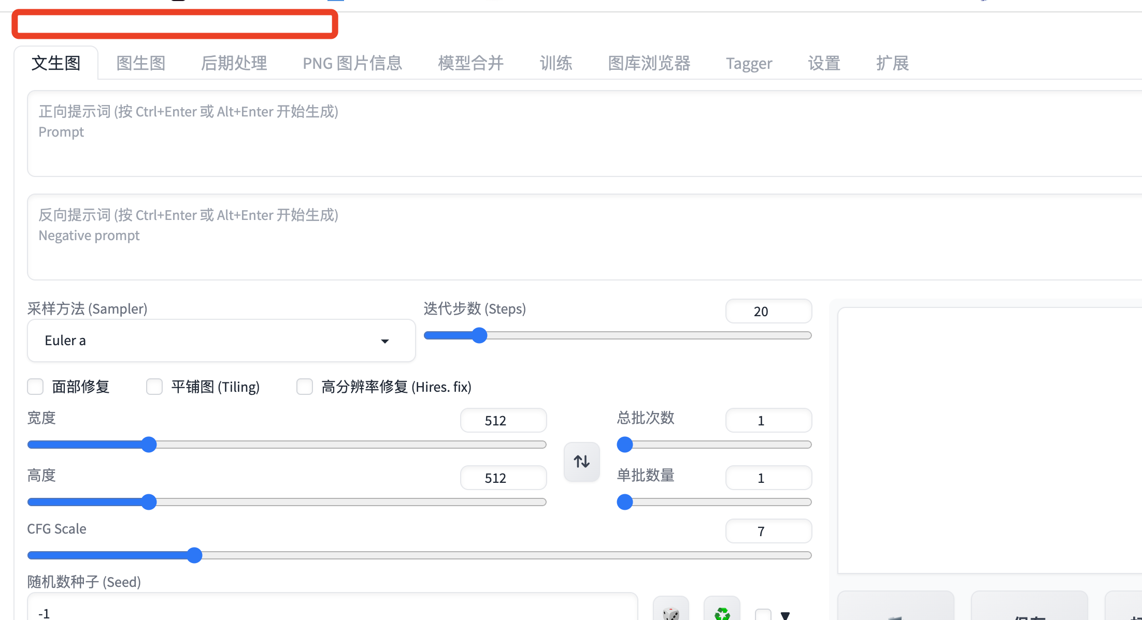Image resolution: width=1142 pixels, height=620 pixels.
Task: Click the Negative prompt text area
Action: (570, 237)
